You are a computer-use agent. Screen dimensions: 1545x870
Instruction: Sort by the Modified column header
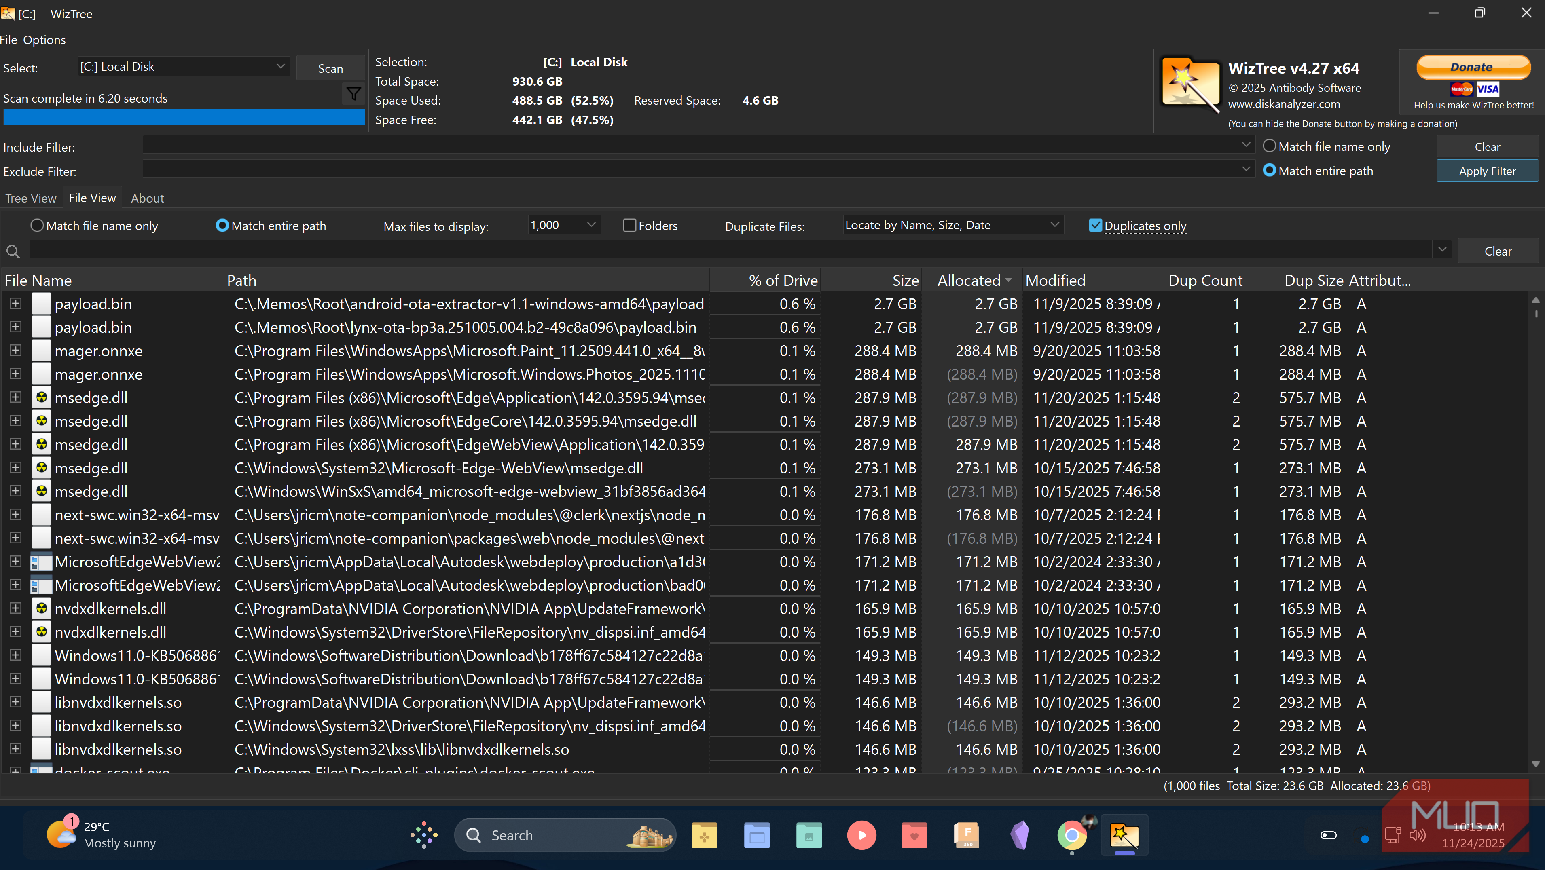[x=1092, y=280]
